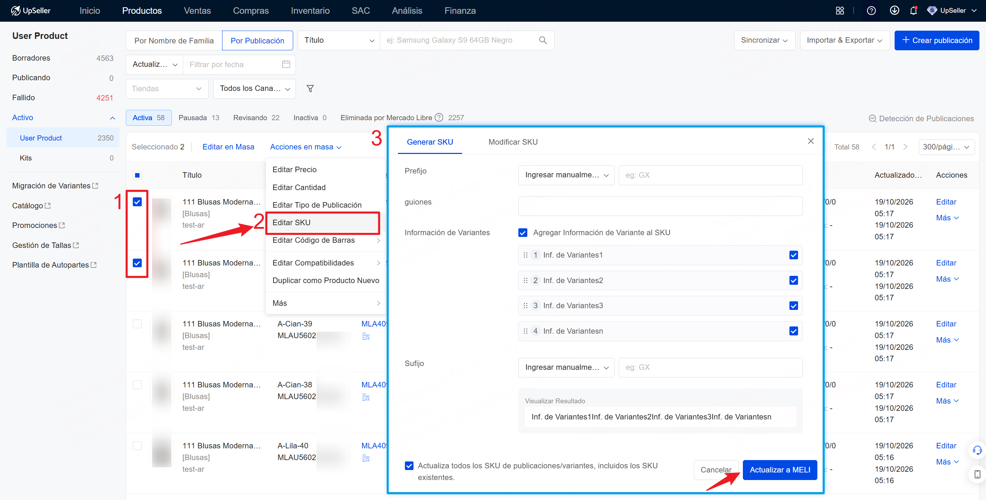The height and width of the screenshot is (500, 986).
Task: Open the help question mark icon
Action: [x=871, y=10]
